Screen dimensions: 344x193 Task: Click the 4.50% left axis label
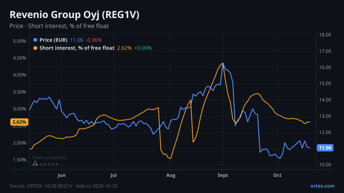pyautogui.click(x=20, y=58)
